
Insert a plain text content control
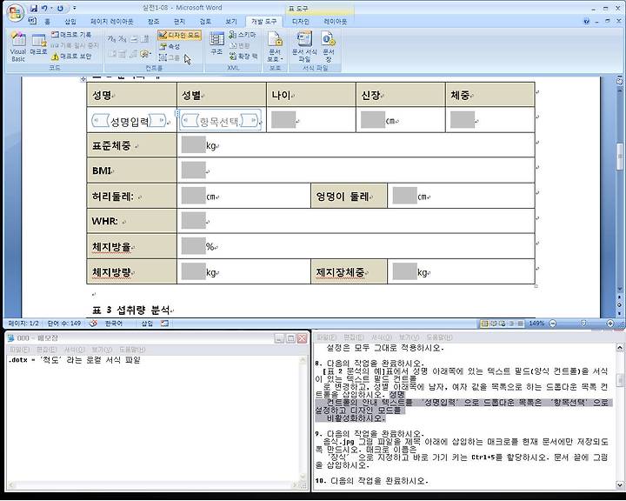click(123, 39)
